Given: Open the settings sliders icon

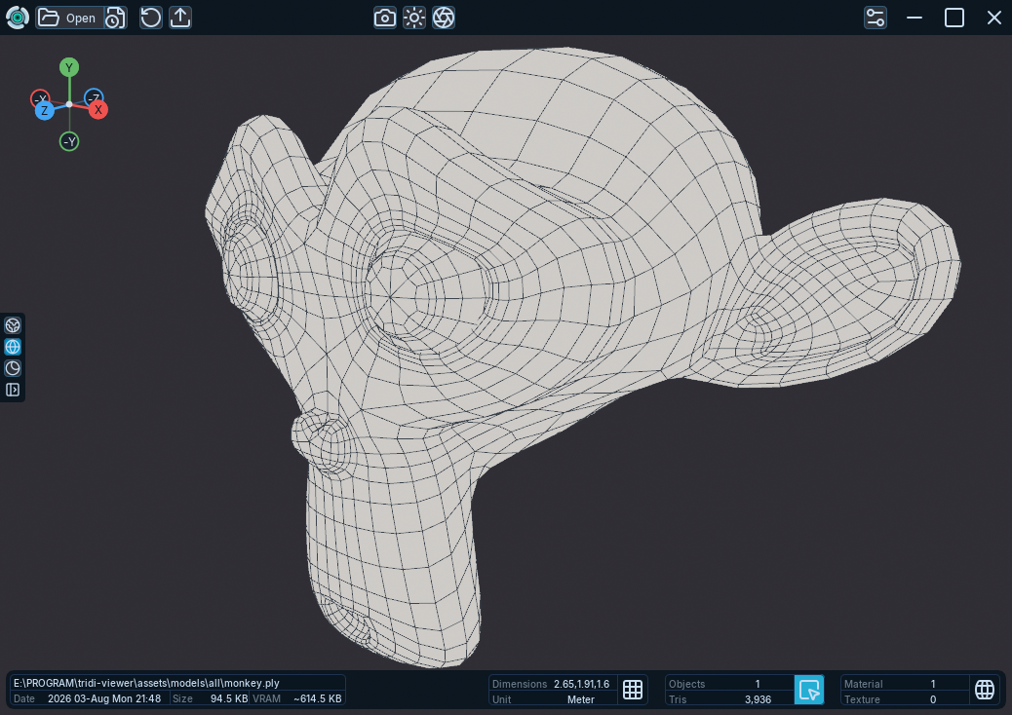Looking at the screenshot, I should pos(876,18).
